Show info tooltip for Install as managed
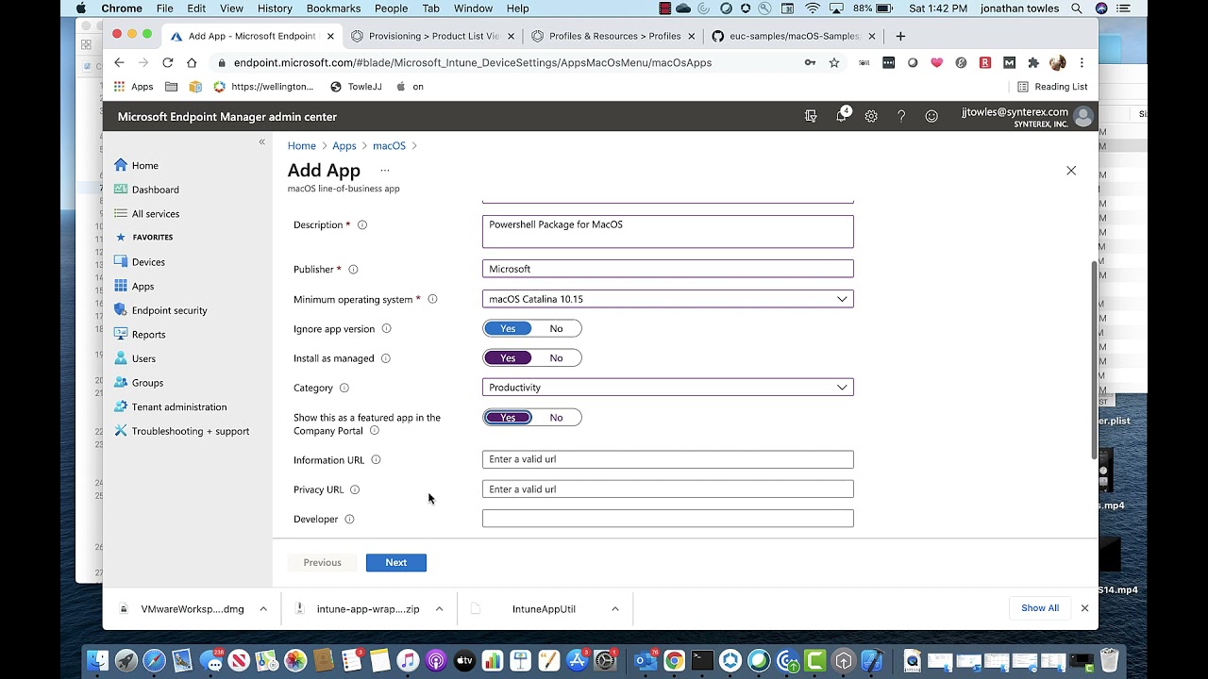This screenshot has height=679, width=1208. tap(385, 358)
